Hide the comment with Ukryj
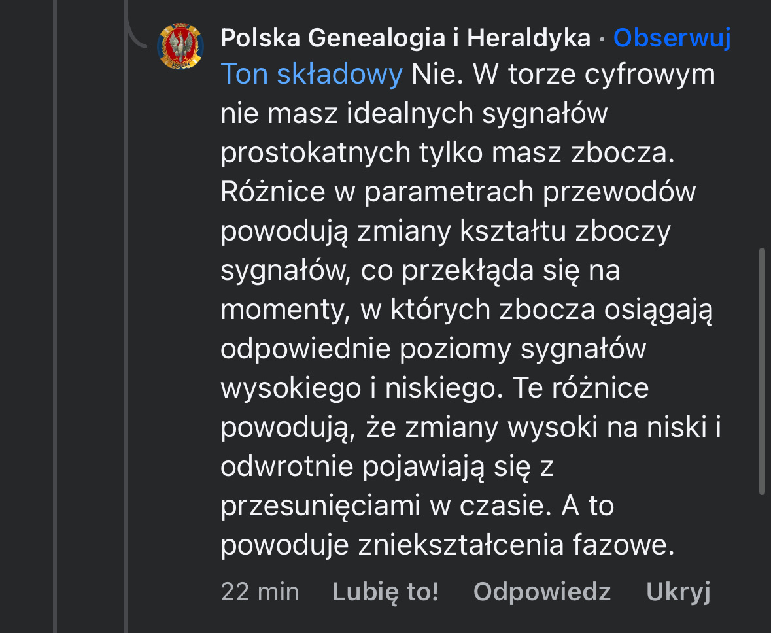The image size is (771, 633). pos(678,592)
